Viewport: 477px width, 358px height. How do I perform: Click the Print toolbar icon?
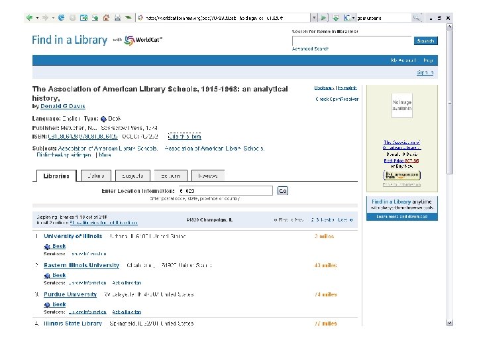point(117,18)
